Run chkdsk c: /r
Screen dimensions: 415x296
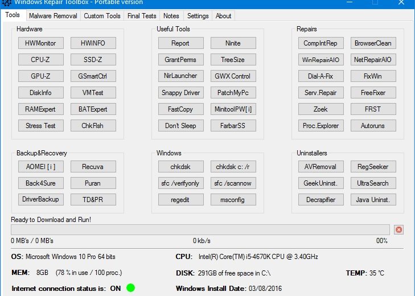tap(233, 167)
